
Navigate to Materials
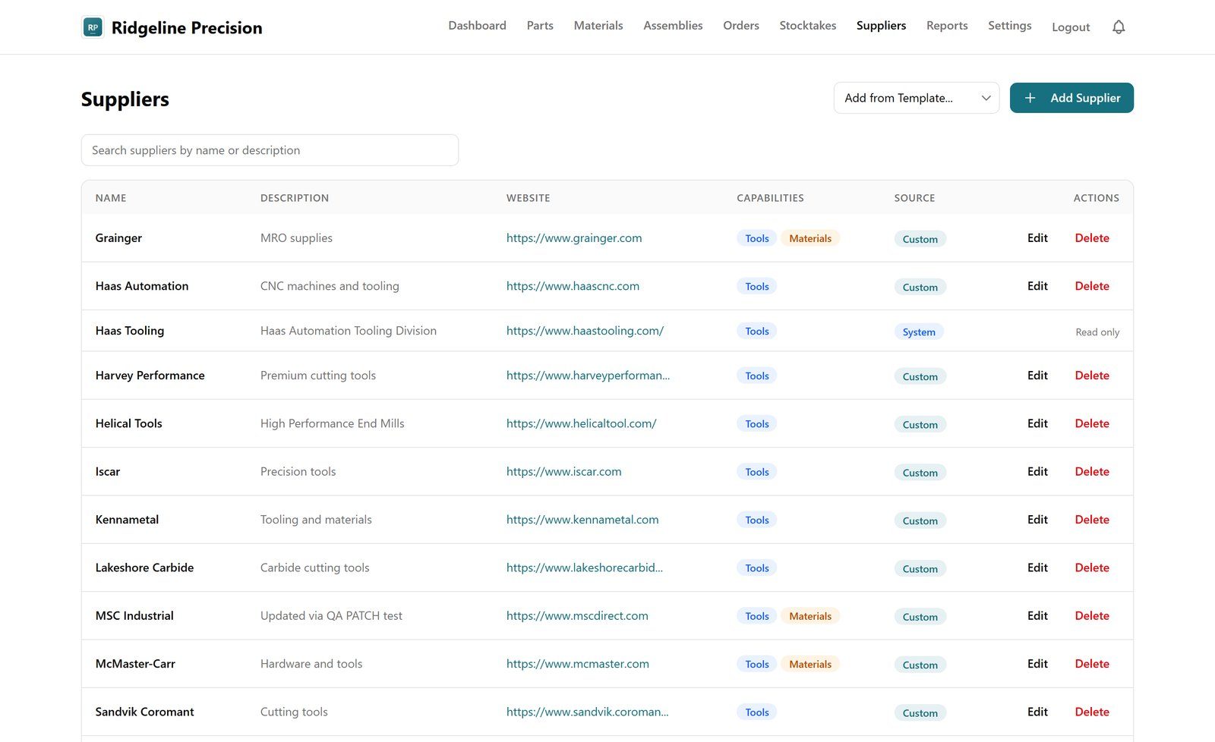point(598,26)
